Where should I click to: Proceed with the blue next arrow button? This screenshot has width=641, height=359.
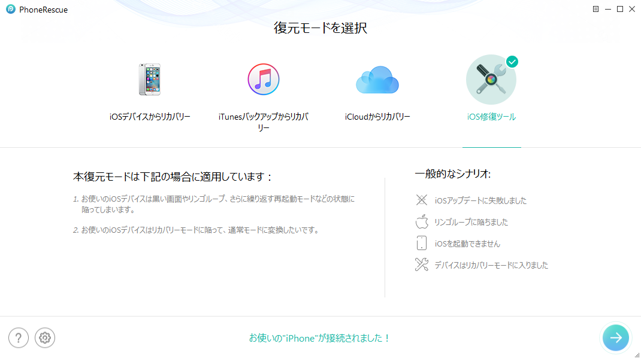(616, 337)
